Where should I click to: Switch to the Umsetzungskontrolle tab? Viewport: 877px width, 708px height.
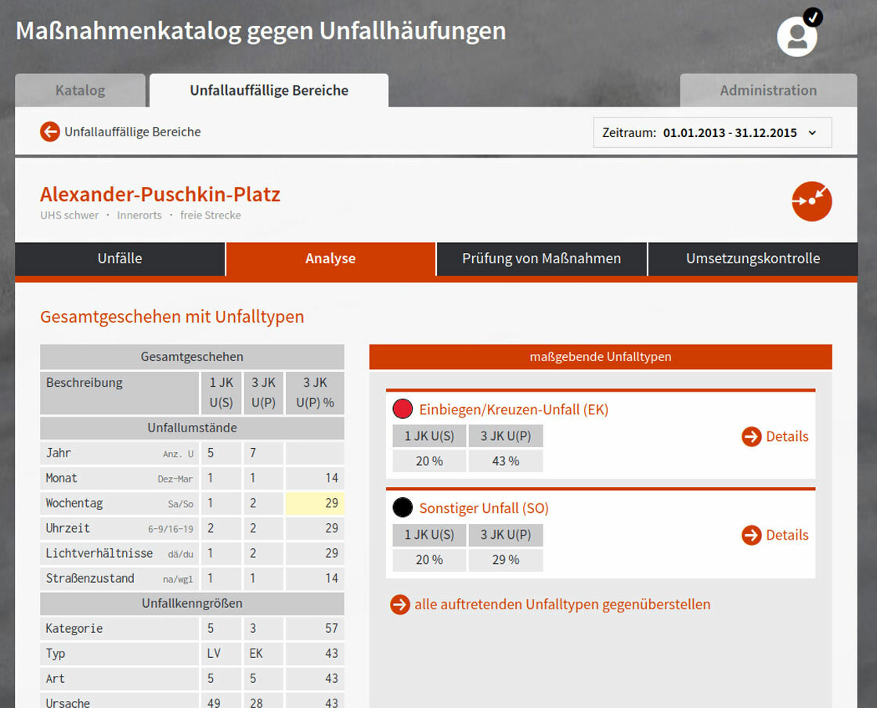click(752, 258)
